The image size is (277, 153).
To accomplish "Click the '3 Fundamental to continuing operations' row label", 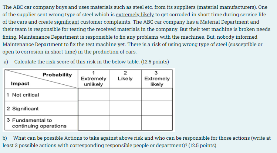I will coord(37,123).
